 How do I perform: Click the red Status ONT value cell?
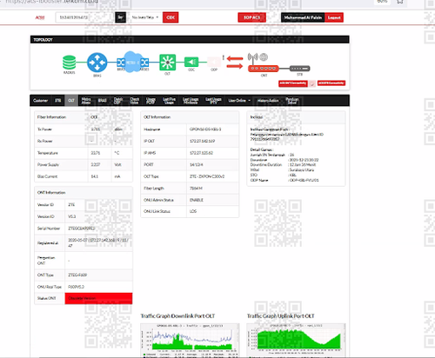pos(98,298)
